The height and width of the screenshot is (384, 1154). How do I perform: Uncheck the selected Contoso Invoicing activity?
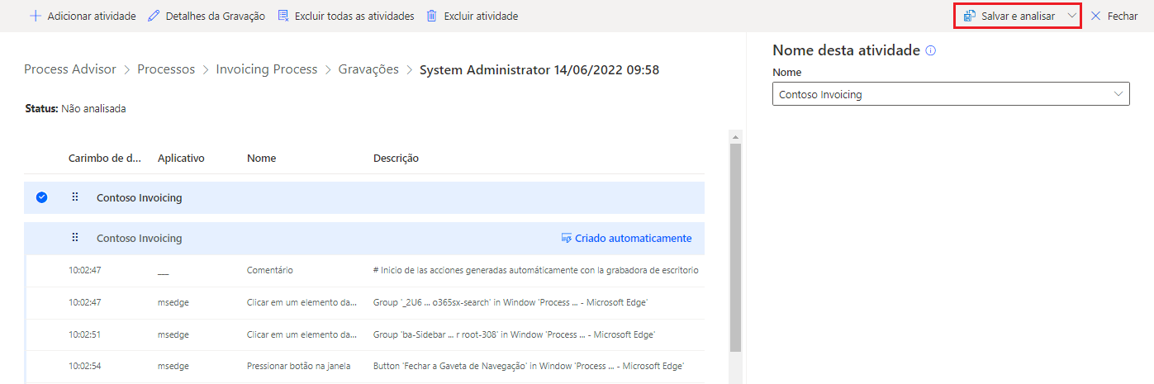[42, 197]
